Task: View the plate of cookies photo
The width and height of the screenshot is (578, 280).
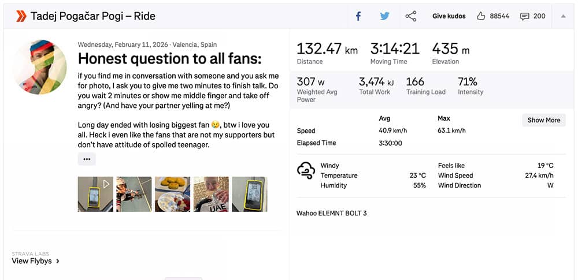Action: pos(172,194)
